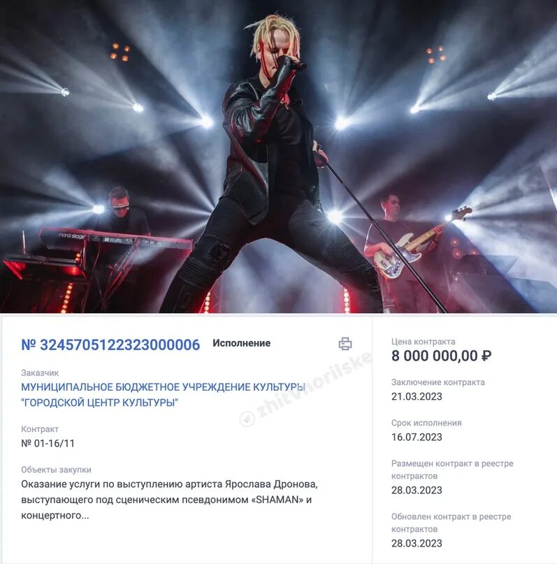Click execution deadline date 16.07.2023
Screen dimensions: 557x564
click(417, 437)
